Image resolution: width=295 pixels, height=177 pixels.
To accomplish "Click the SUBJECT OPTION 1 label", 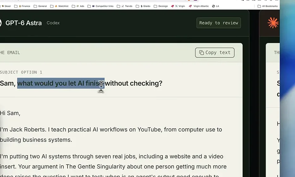I will [x=21, y=72].
